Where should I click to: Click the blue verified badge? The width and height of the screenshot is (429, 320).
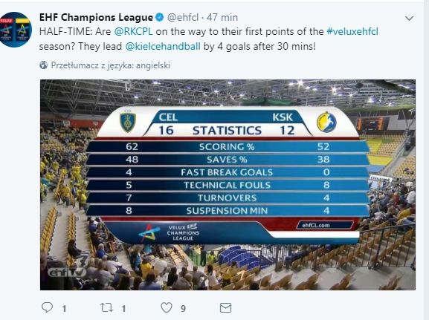[160, 18]
